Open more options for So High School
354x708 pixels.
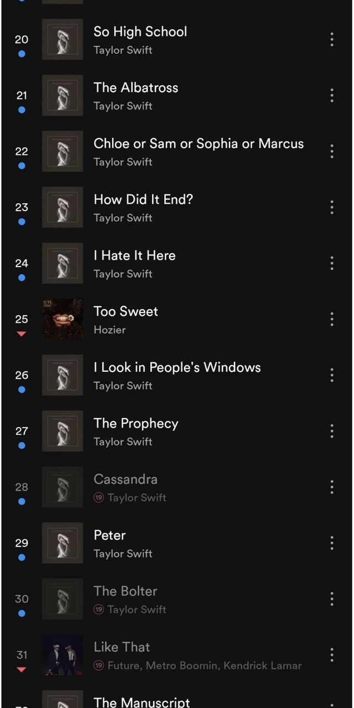[x=332, y=39]
